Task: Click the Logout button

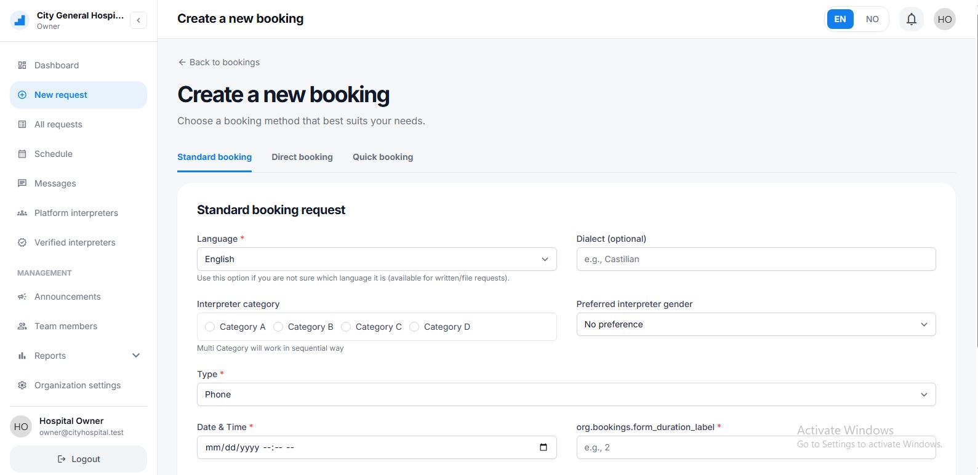Action: (x=78, y=459)
